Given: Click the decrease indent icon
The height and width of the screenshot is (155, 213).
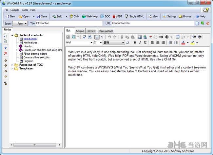Looking at the screenshot, I should tap(194, 37).
